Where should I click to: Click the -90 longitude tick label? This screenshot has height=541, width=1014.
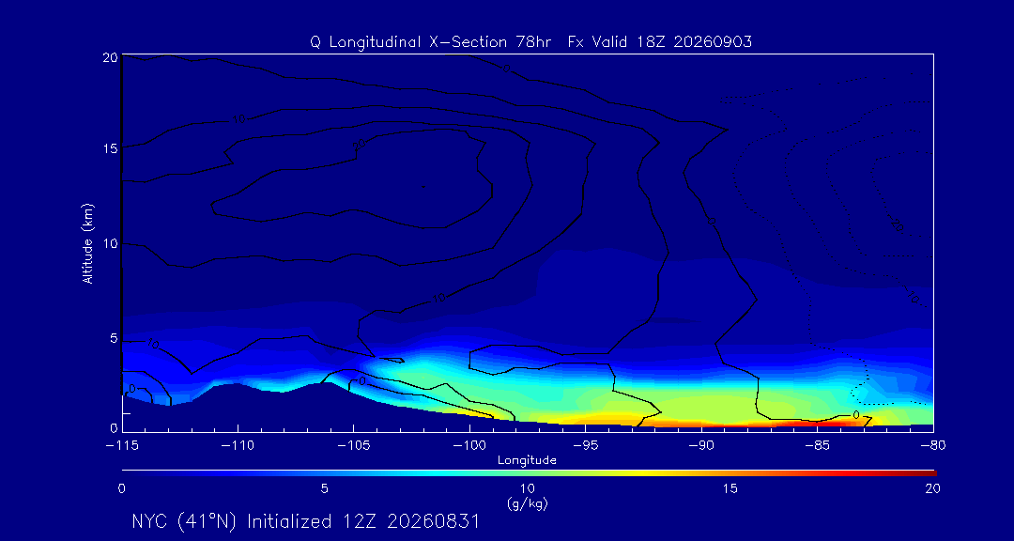point(701,446)
